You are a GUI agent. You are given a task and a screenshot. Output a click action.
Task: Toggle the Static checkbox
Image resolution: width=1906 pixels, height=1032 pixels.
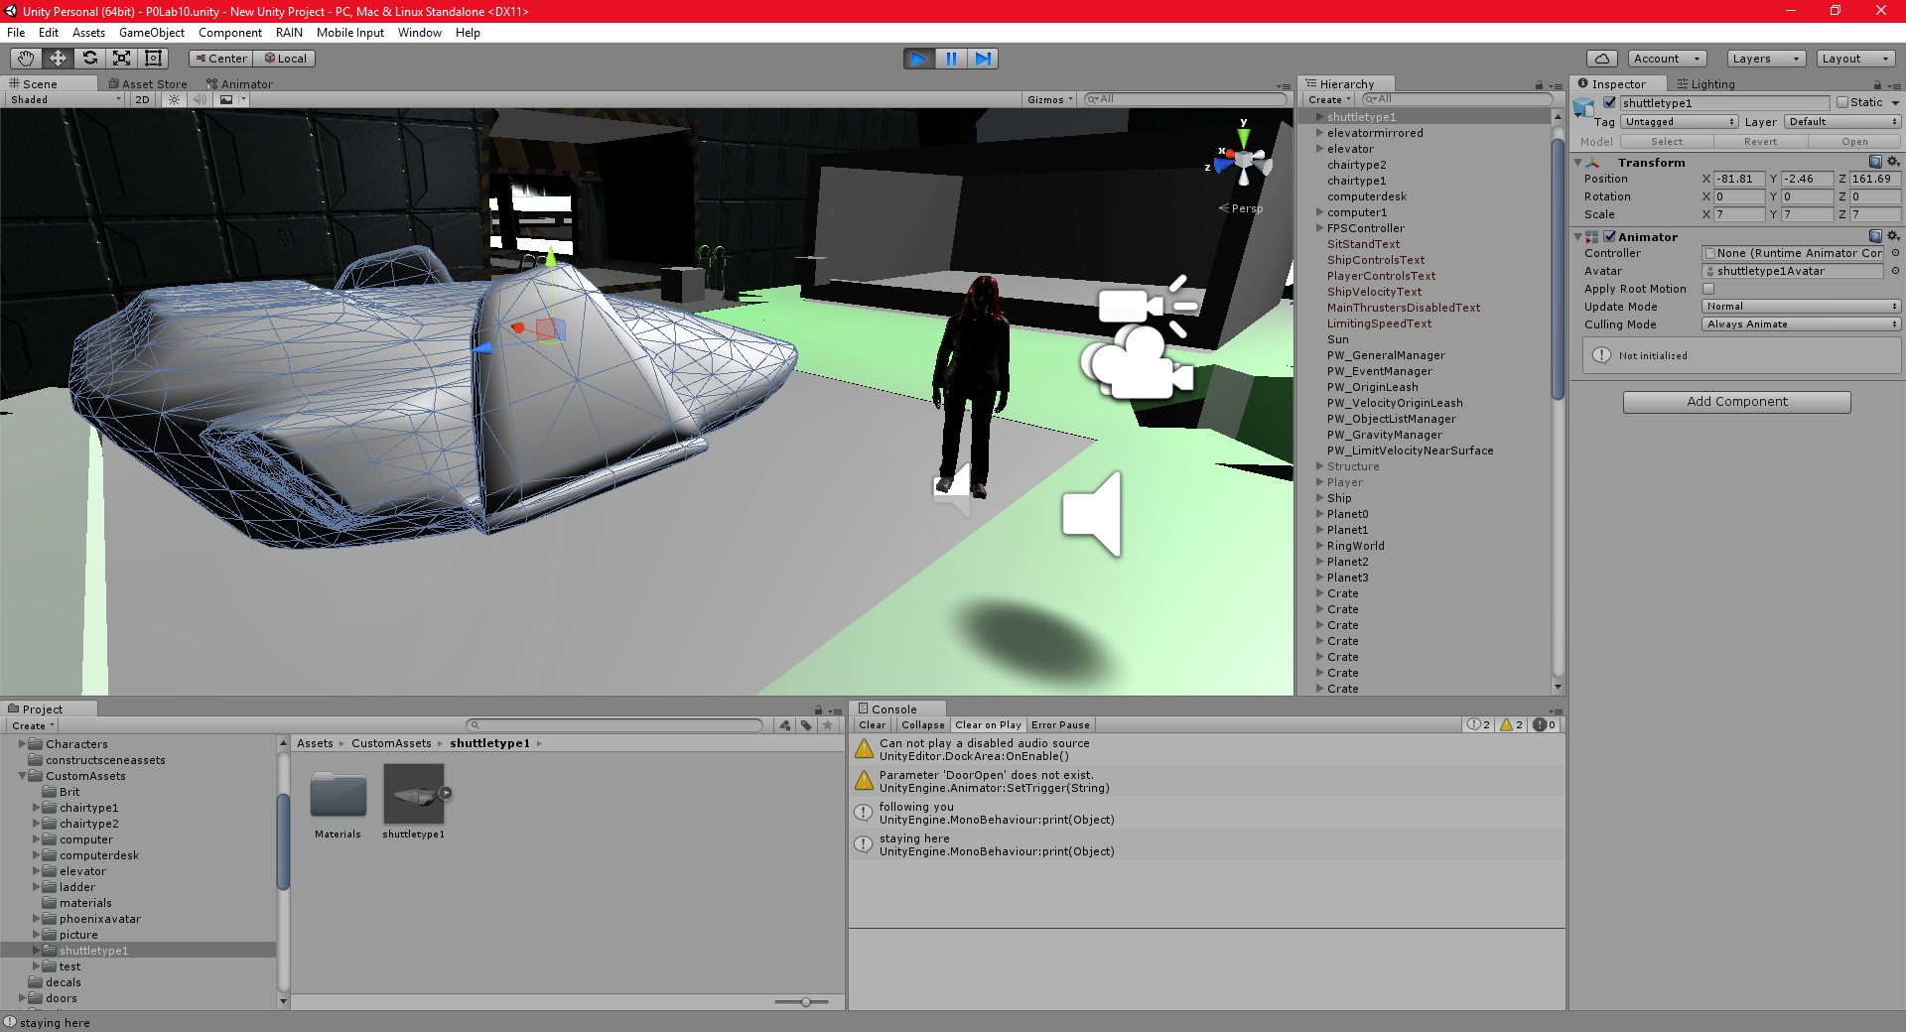point(1842,102)
